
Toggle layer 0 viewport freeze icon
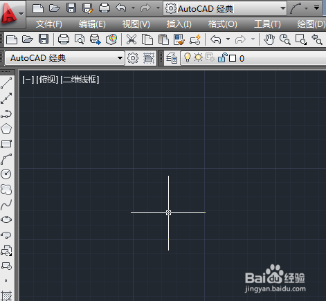(x=210, y=57)
